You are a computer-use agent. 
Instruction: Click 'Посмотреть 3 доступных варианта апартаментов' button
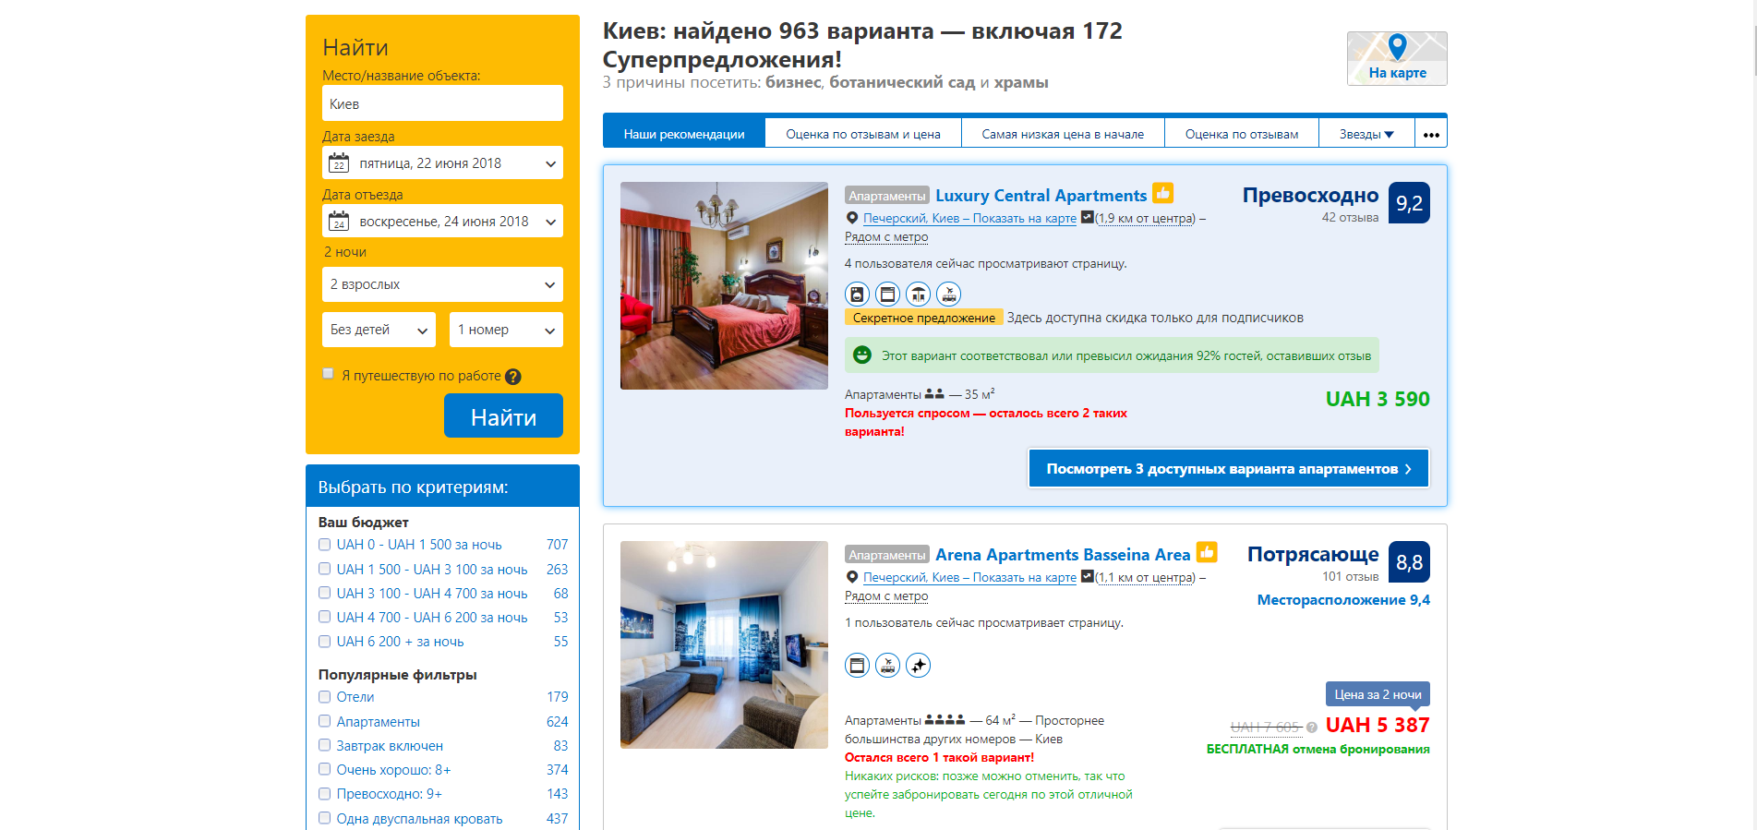pos(1229,468)
